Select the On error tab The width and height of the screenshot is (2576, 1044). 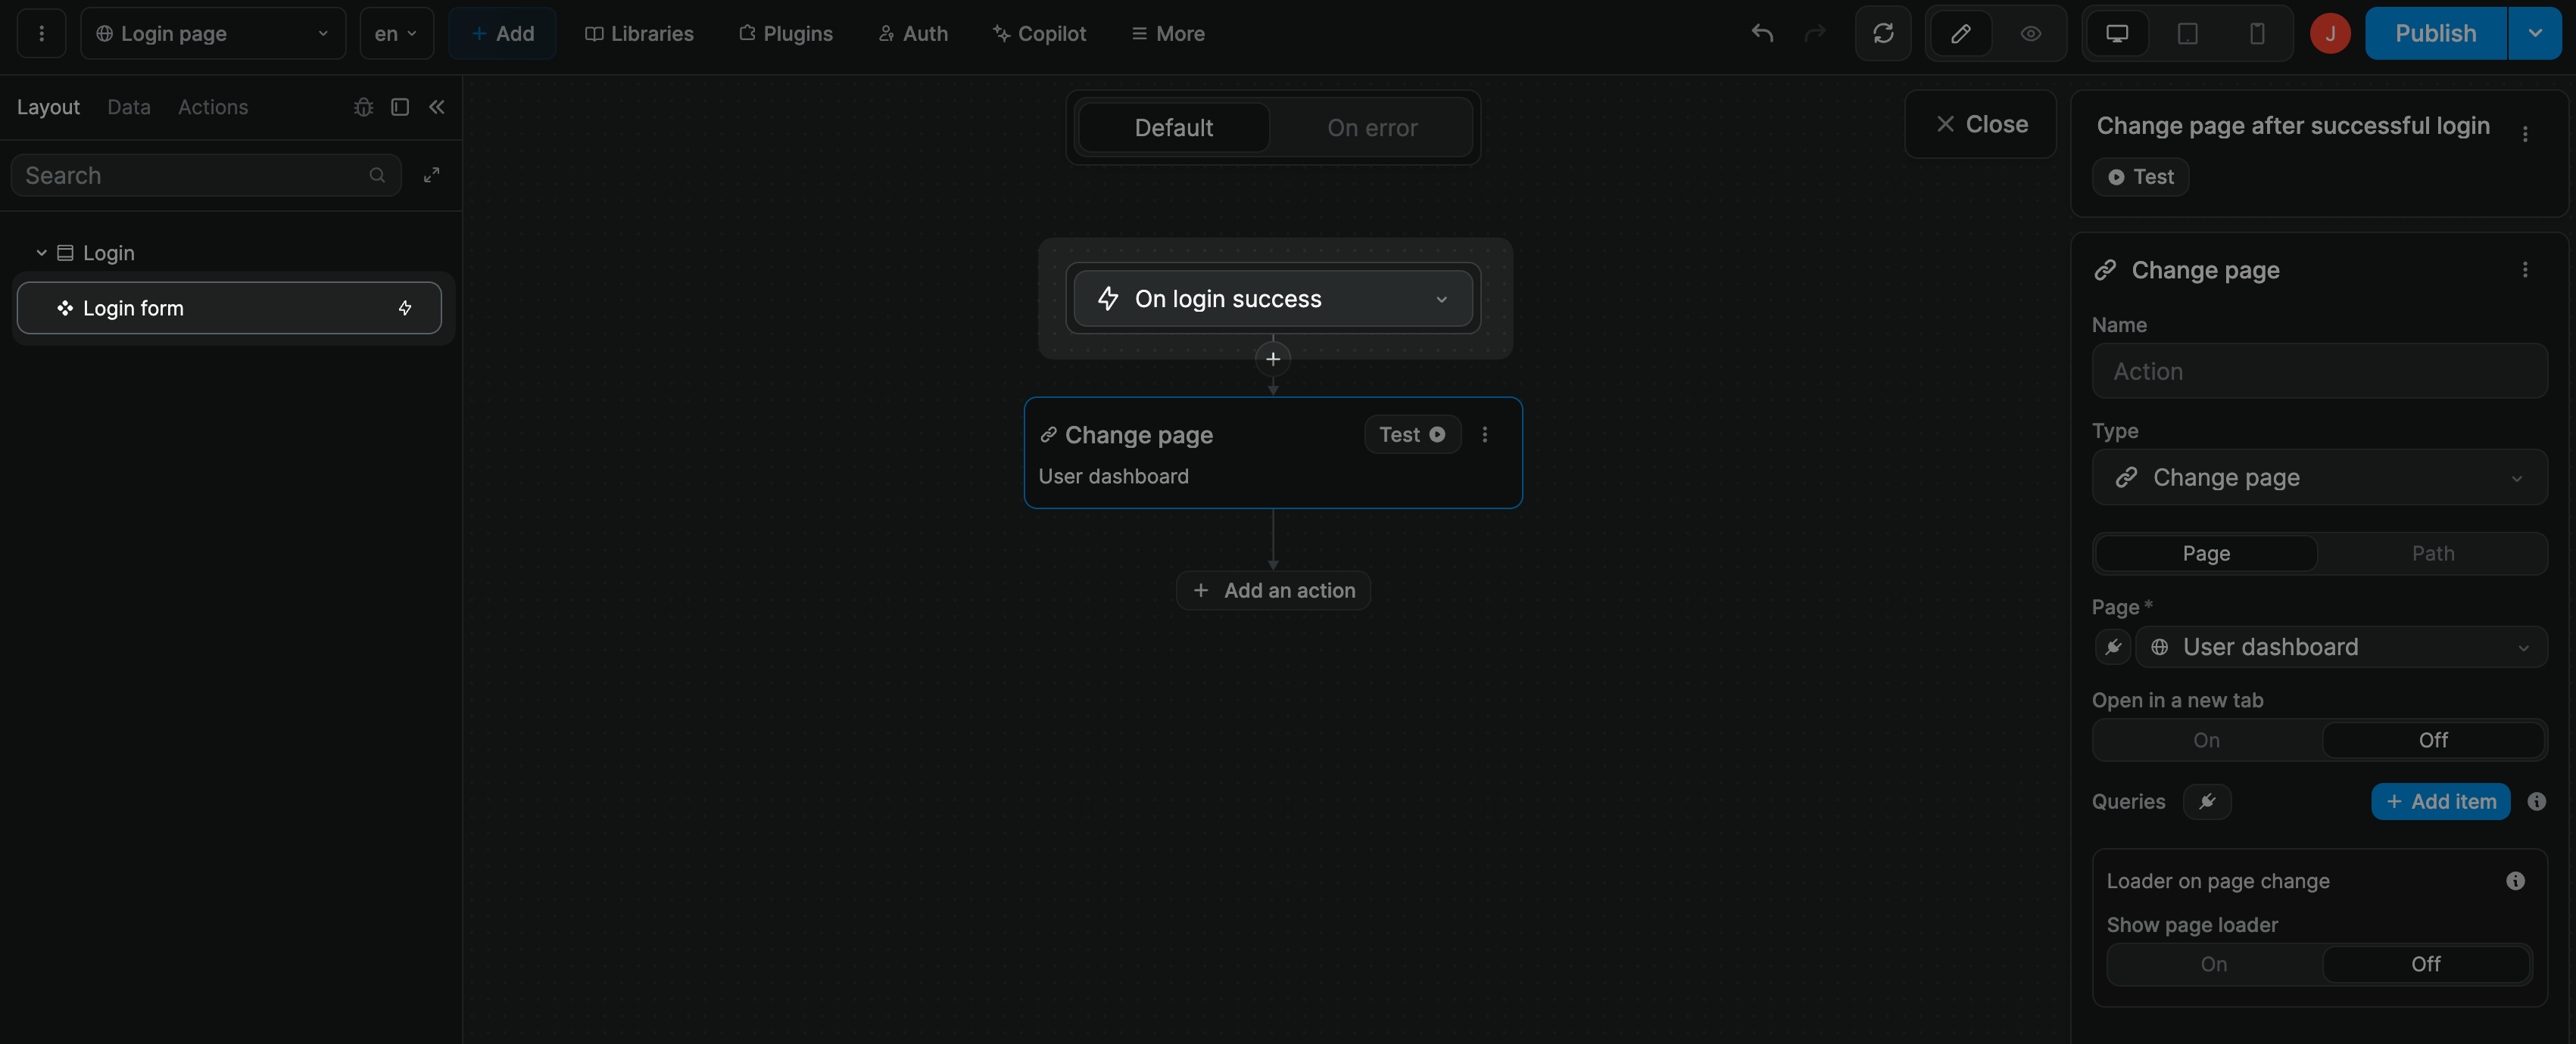click(1371, 127)
